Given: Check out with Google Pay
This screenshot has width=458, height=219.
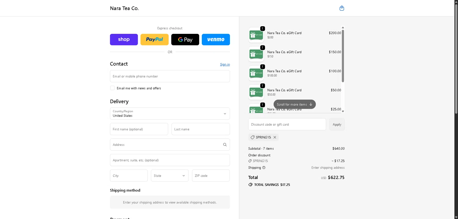Looking at the screenshot, I should tap(185, 39).
